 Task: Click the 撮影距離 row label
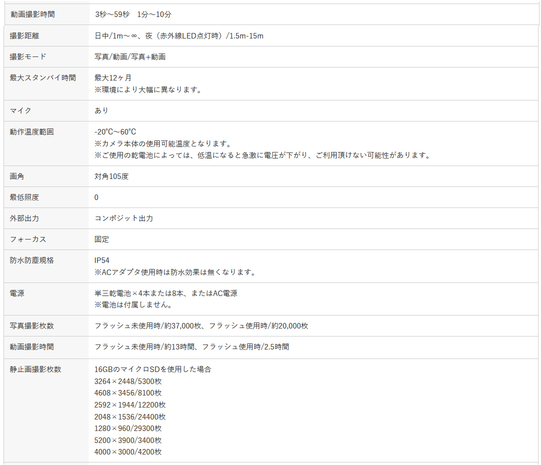click(24, 36)
